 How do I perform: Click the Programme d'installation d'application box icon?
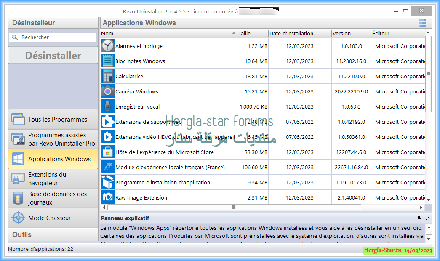tap(108, 182)
